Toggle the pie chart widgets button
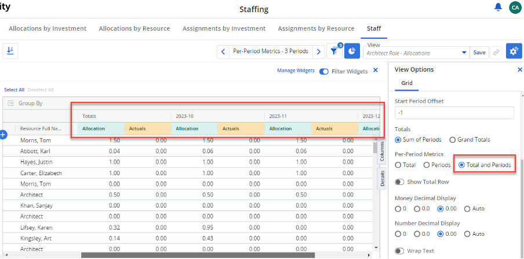524x259 pixels. [x=352, y=51]
